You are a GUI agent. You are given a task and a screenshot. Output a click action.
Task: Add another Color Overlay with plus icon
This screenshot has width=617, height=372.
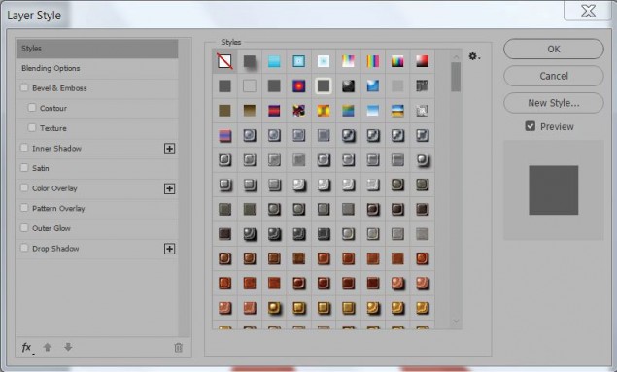(x=170, y=188)
